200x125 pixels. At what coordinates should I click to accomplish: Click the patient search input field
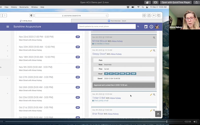point(107,26)
